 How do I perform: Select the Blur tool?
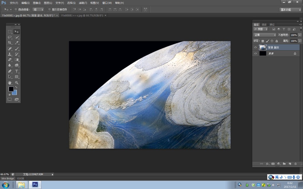pyautogui.click(x=10, y=65)
